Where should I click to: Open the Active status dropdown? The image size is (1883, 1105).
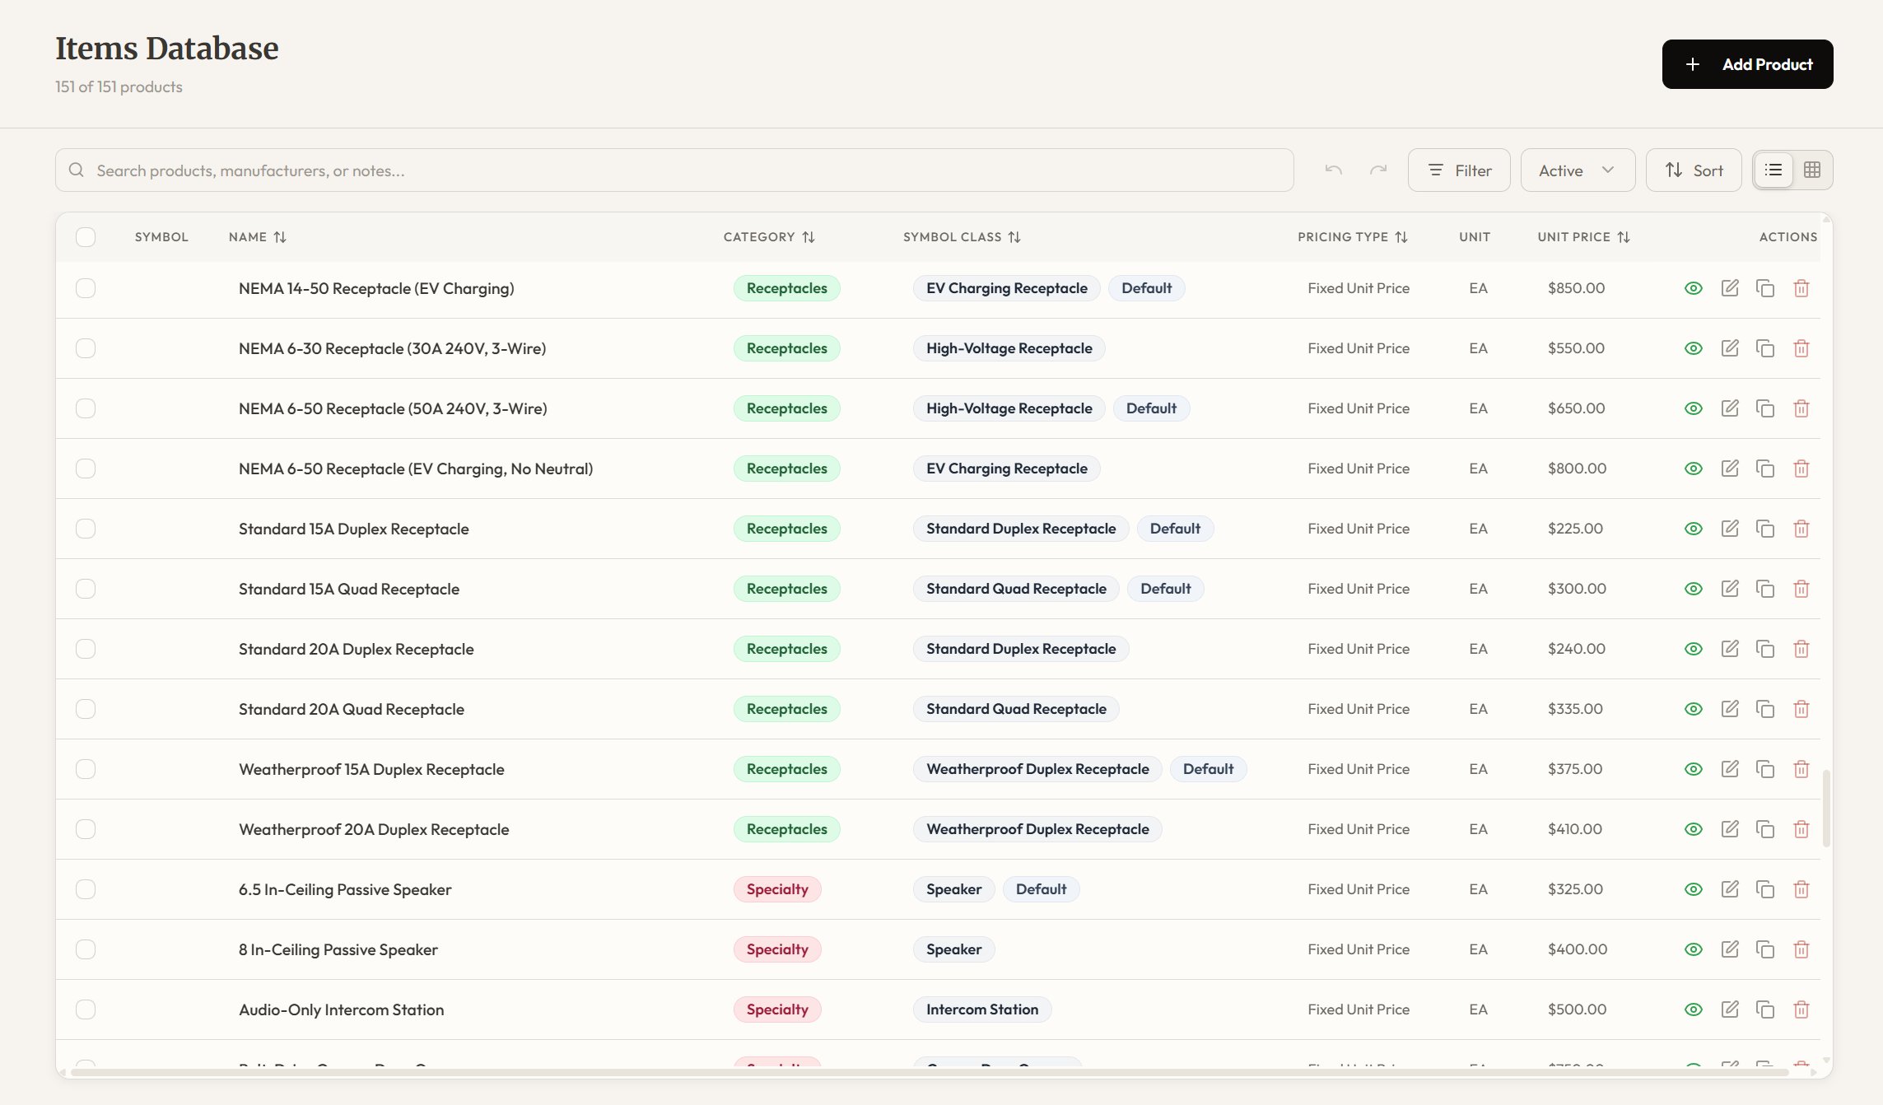point(1577,170)
